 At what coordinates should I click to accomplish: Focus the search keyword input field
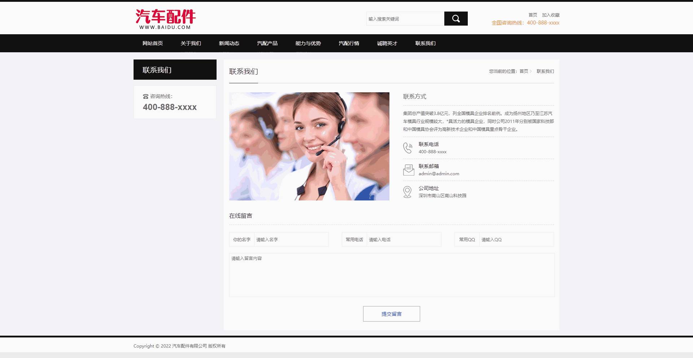click(405, 19)
